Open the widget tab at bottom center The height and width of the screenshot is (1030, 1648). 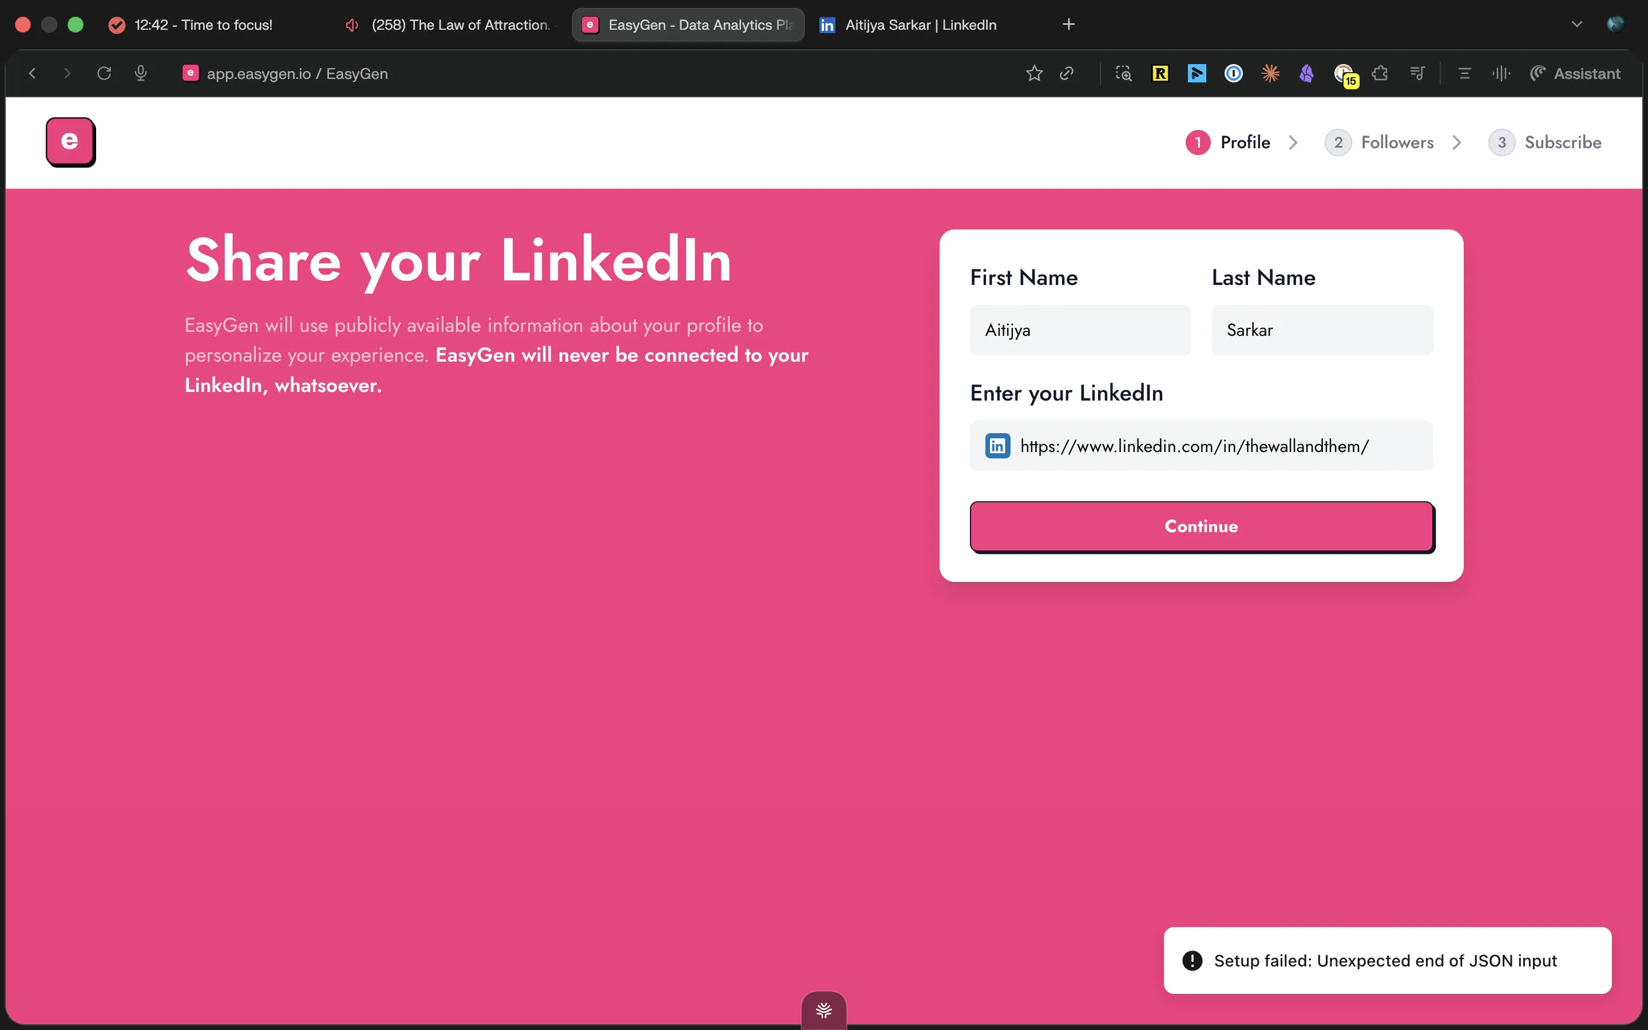click(823, 1010)
